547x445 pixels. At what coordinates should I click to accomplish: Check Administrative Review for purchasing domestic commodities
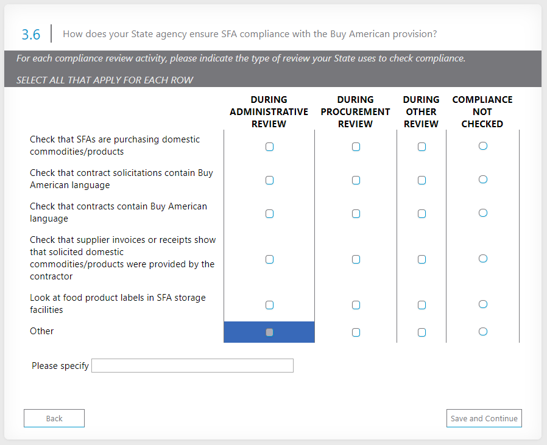tap(269, 147)
